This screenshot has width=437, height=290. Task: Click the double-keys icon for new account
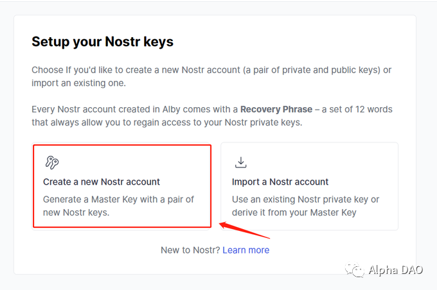pos(52,162)
